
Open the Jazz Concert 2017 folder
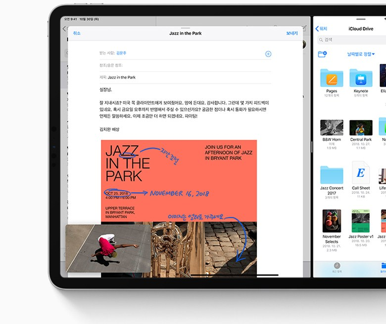[x=332, y=175]
